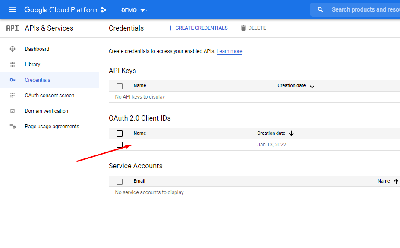Screen dimensions: 400x248
Task: Click 'No API keys to display' text
Action: click(140, 97)
